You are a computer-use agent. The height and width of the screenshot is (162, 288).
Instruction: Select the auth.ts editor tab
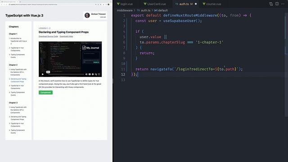click(184, 4)
